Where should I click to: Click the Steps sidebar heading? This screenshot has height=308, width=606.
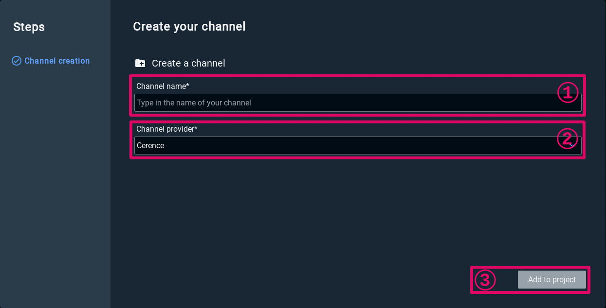[29, 27]
